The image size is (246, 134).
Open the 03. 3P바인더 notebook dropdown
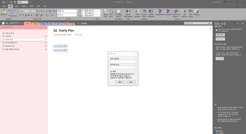click(x=21, y=24)
